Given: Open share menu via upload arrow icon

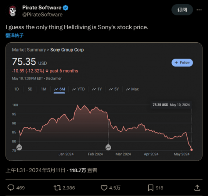Looking at the screenshot, I should (x=197, y=188).
